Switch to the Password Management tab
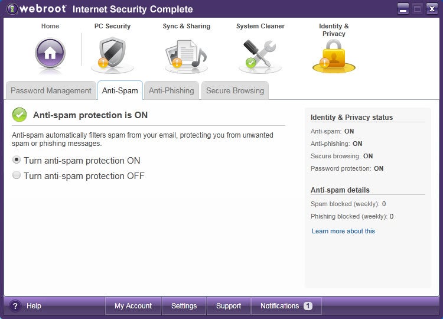 point(51,90)
